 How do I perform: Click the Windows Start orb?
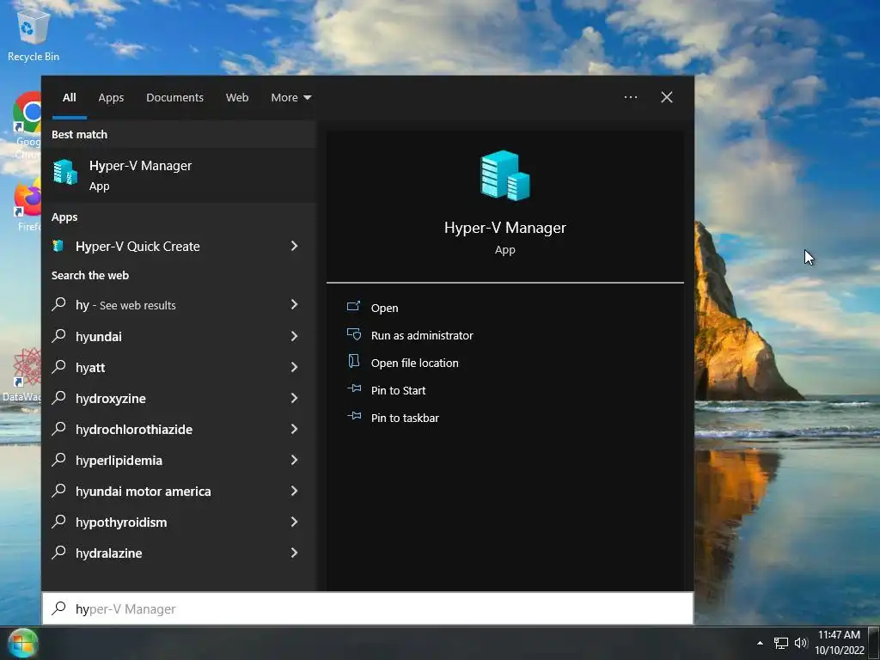[22, 643]
